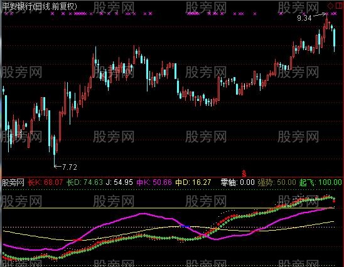Click the blue segment on the yellow 中D line

click(x=185, y=226)
